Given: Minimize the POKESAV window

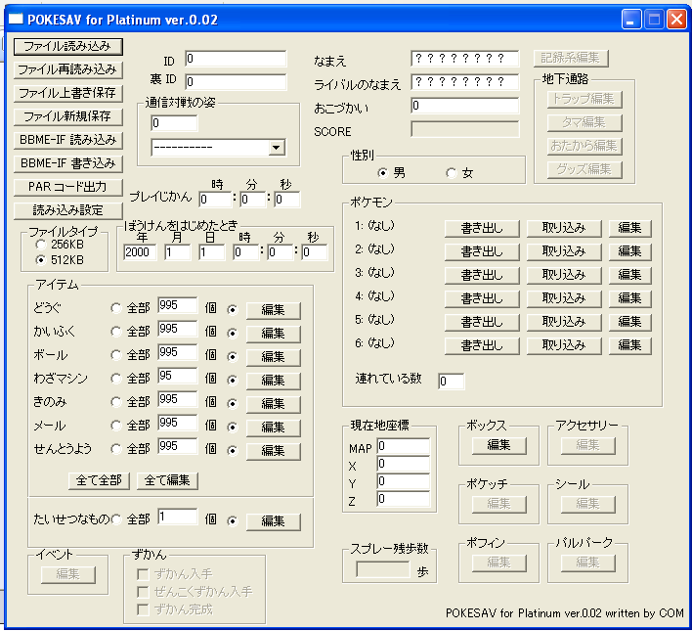Looking at the screenshot, I should (631, 20).
